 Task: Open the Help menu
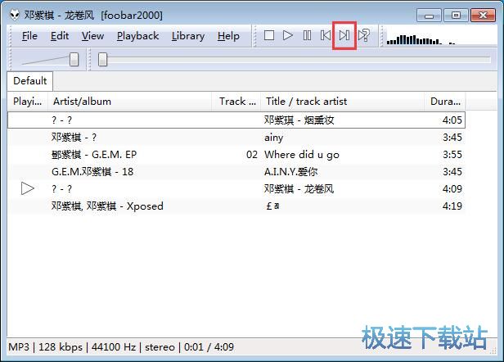tap(228, 36)
